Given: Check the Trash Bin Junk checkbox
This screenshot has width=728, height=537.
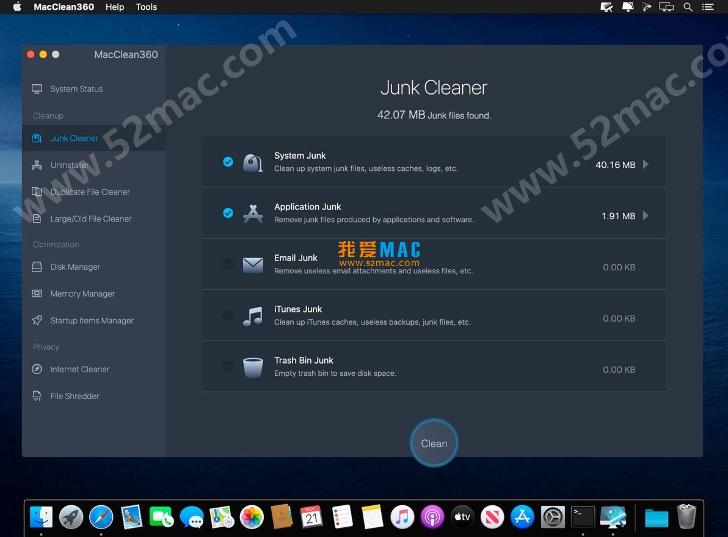Looking at the screenshot, I should point(228,366).
